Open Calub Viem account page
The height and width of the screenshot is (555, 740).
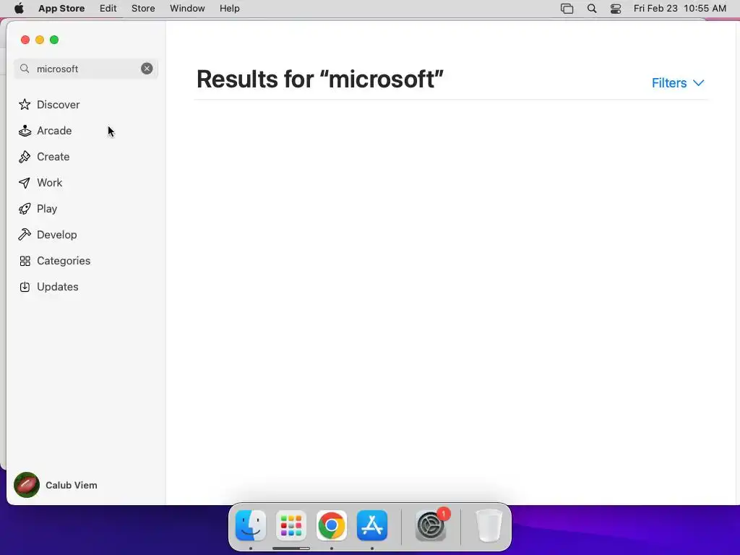click(x=56, y=485)
